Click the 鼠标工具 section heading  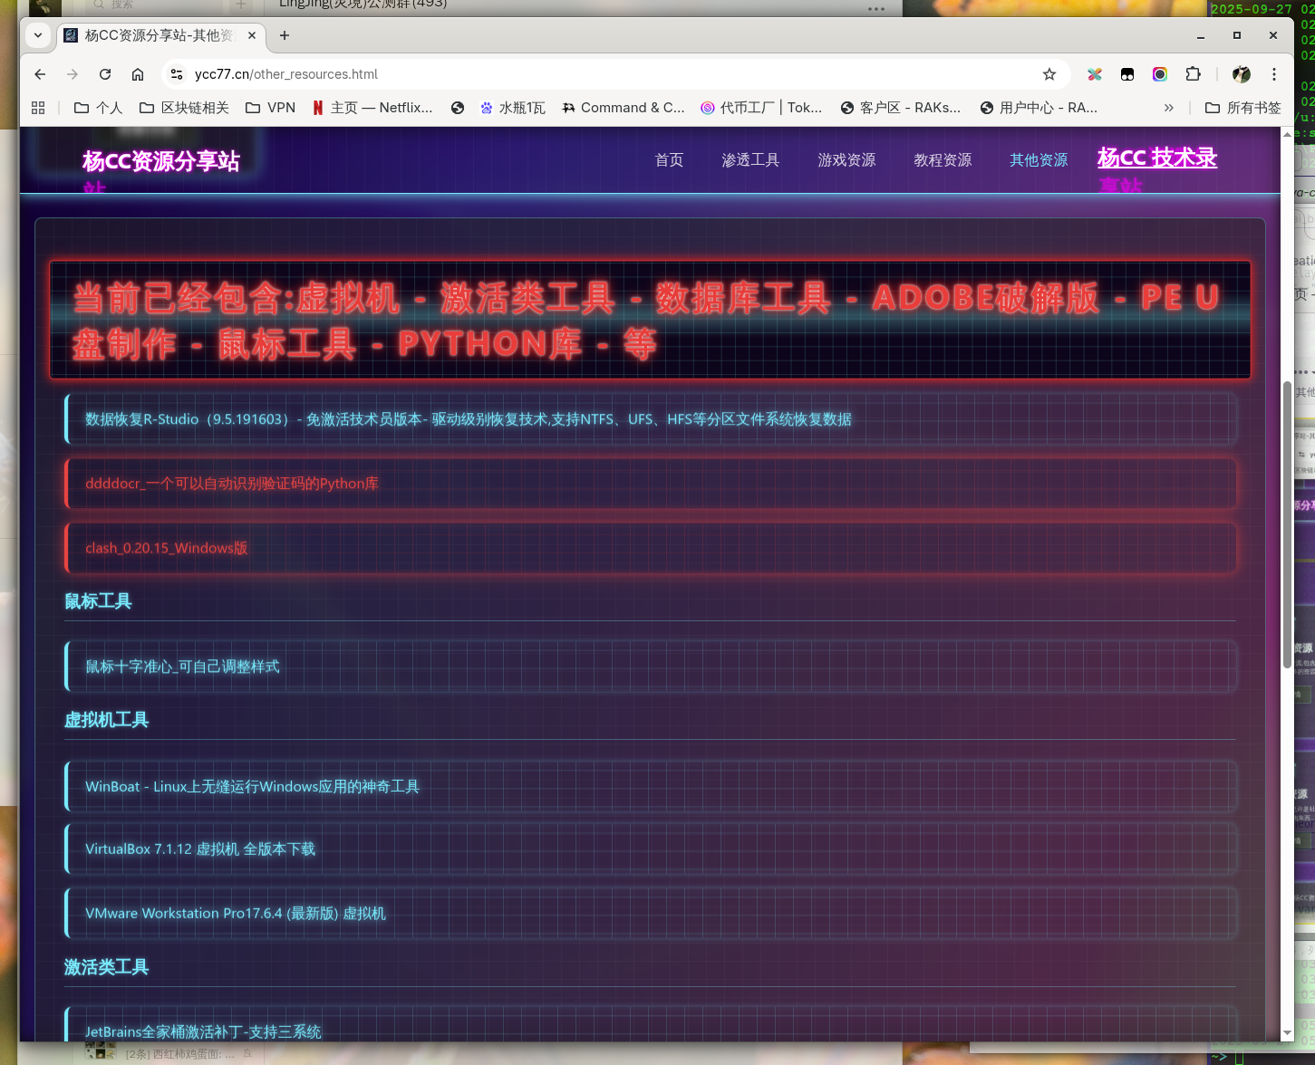click(x=98, y=601)
